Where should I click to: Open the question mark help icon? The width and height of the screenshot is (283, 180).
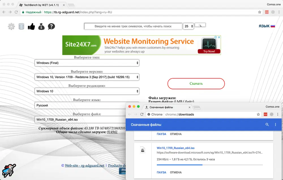(51, 26)
